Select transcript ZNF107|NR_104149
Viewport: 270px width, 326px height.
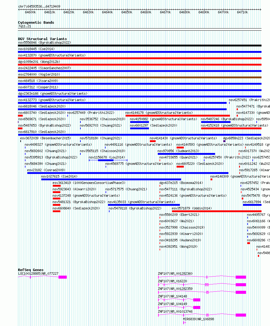pos(173,304)
